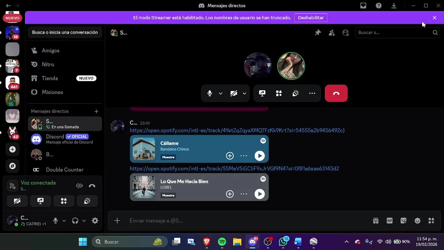Show user profile icon in header
Screen dimensions: 444x250
pos(345,33)
